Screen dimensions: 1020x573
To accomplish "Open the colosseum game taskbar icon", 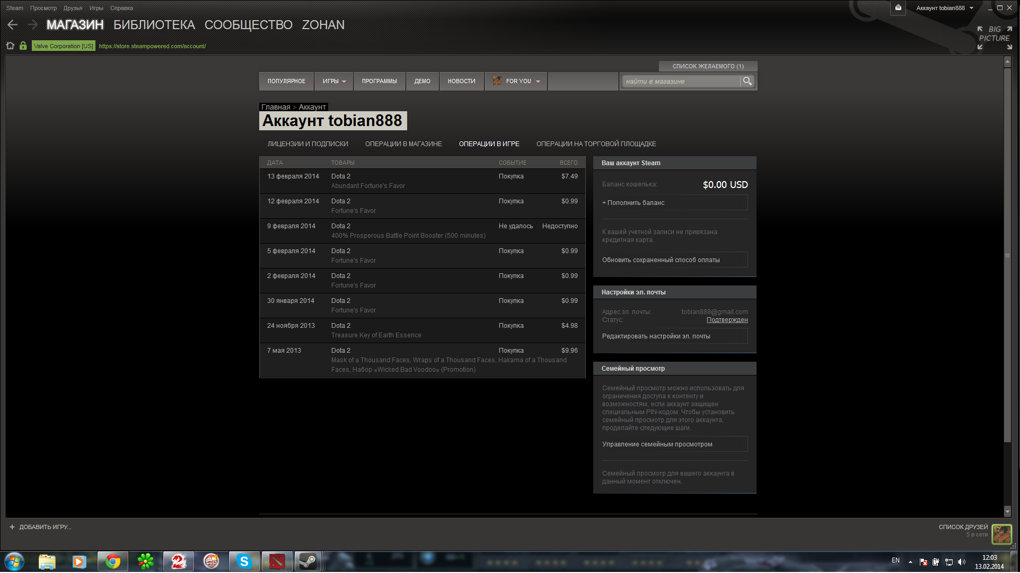I will (211, 562).
